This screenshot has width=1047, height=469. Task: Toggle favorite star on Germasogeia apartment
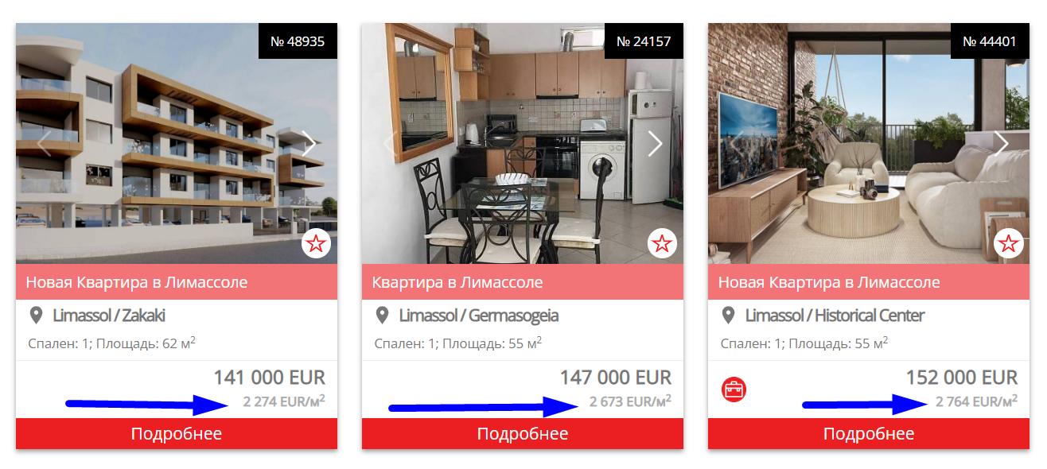[662, 243]
